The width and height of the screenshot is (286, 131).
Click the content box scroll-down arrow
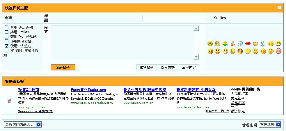point(196,57)
